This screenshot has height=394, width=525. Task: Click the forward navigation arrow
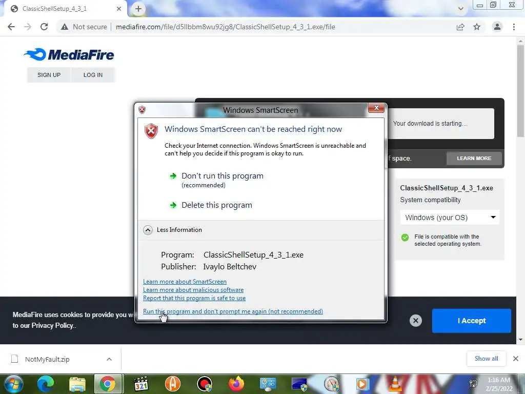pyautogui.click(x=28, y=27)
